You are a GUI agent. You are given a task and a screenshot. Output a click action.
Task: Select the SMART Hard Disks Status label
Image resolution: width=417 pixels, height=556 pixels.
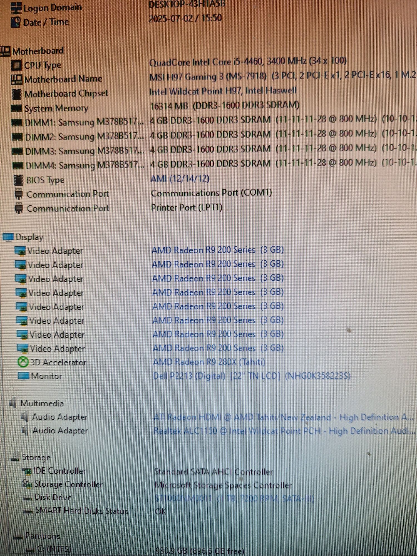(x=81, y=511)
